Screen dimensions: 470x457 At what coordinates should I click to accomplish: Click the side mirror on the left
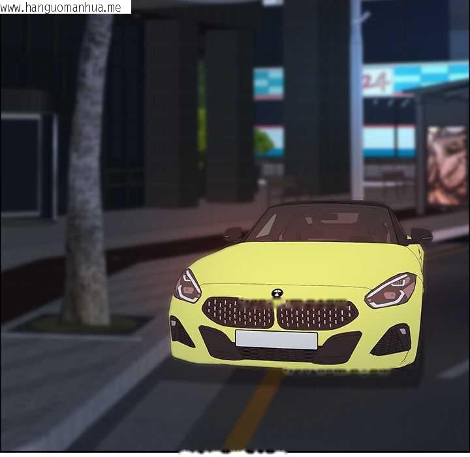[x=233, y=233]
